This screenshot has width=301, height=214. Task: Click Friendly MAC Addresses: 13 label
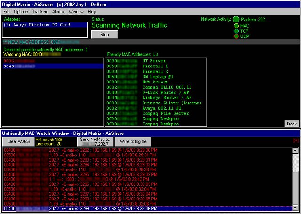click(133, 54)
